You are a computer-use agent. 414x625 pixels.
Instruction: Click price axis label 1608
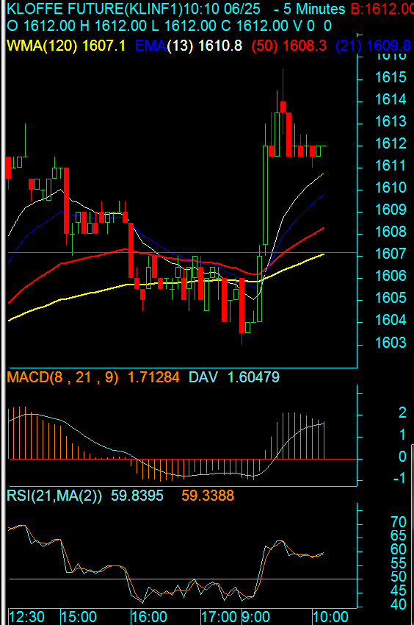[391, 232]
